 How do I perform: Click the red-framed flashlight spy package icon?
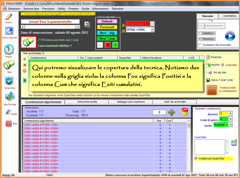tap(29, 42)
